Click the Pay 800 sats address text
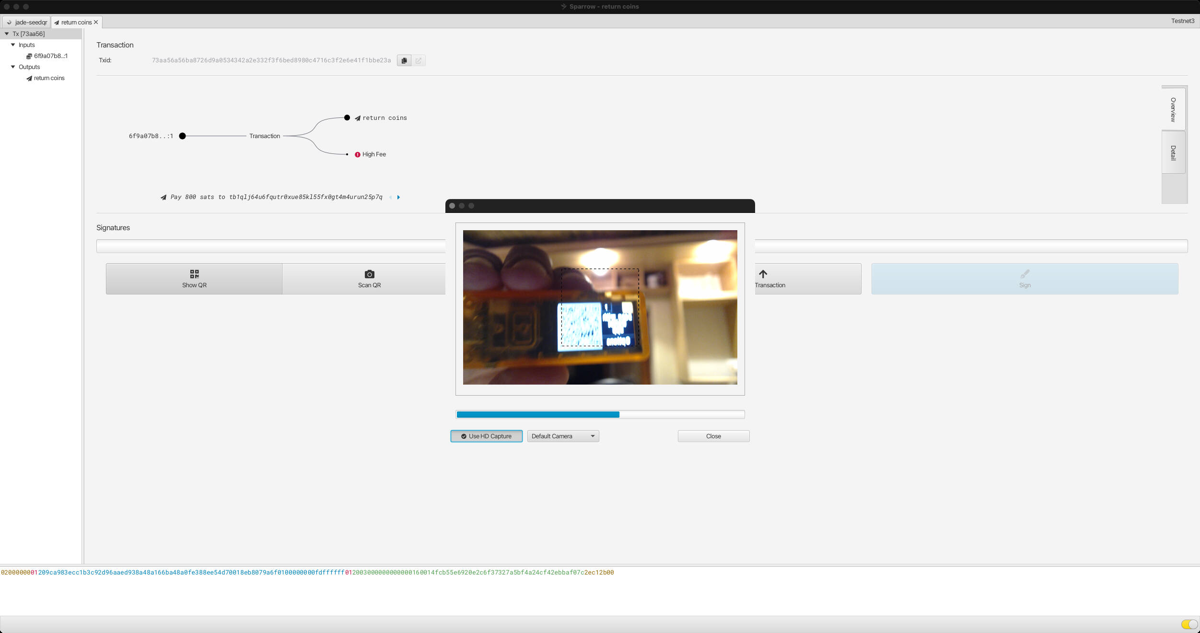1200x633 pixels. tap(277, 197)
